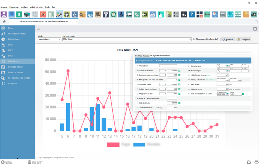Screen dimensions: 260x165
Task: Open the calculator toolbar icon
Action: tap(200, 14)
